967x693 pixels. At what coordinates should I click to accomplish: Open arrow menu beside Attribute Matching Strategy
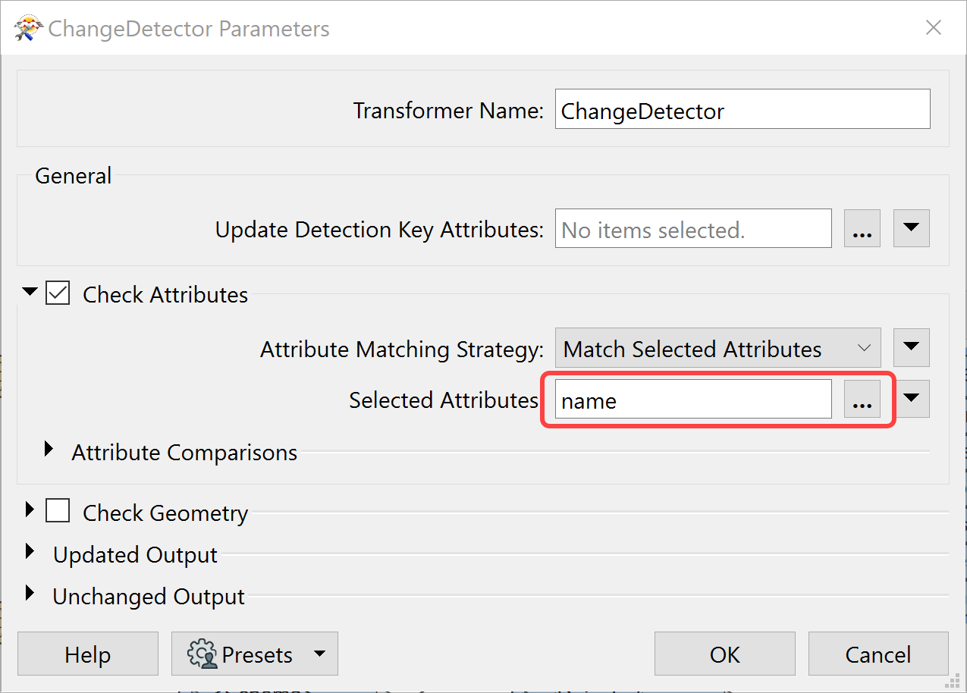click(911, 348)
